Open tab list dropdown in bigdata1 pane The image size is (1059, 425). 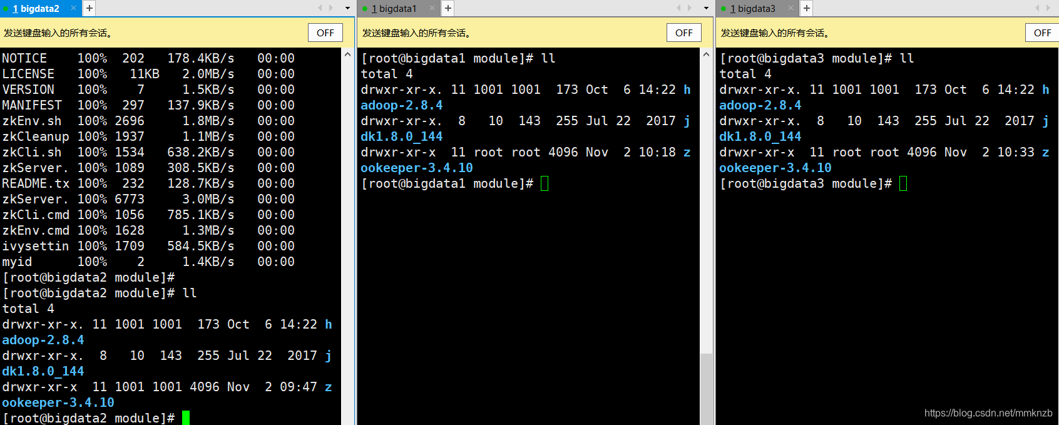coord(706,8)
